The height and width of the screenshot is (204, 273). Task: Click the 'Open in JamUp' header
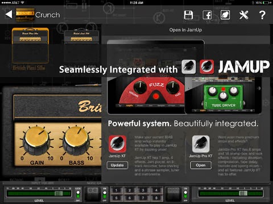click(185, 30)
